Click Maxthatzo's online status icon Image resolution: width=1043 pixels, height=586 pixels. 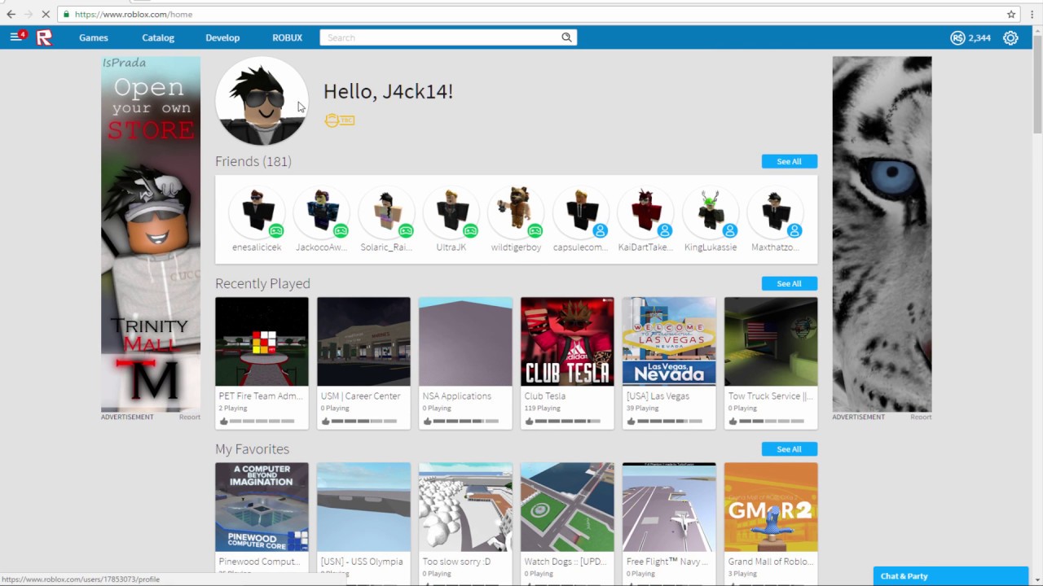click(x=794, y=230)
